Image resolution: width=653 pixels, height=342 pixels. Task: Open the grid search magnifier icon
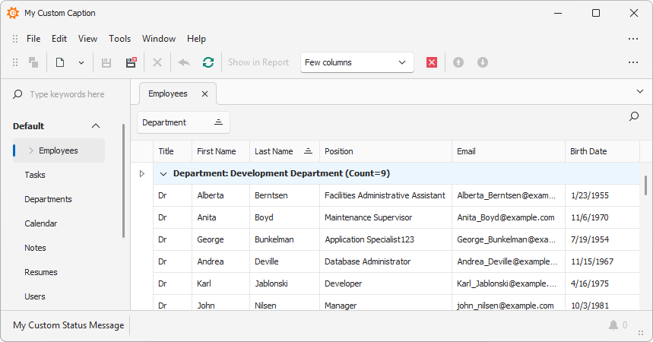634,116
